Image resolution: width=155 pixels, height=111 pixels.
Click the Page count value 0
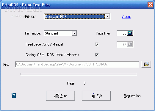84,83
